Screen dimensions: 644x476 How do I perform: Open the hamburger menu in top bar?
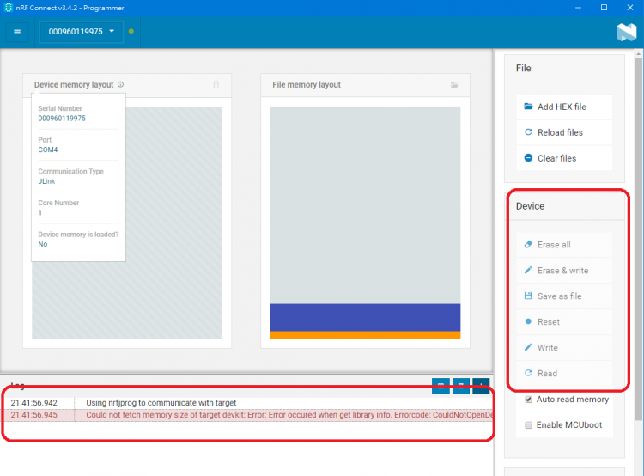[17, 32]
